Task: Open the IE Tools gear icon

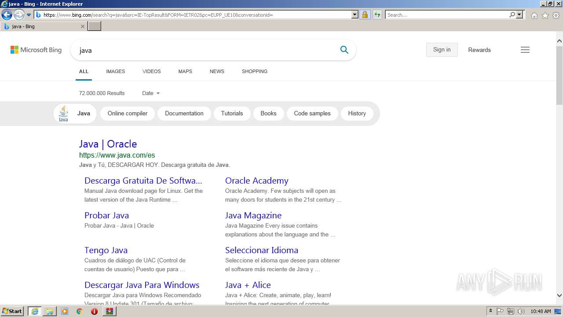Action: [556, 15]
